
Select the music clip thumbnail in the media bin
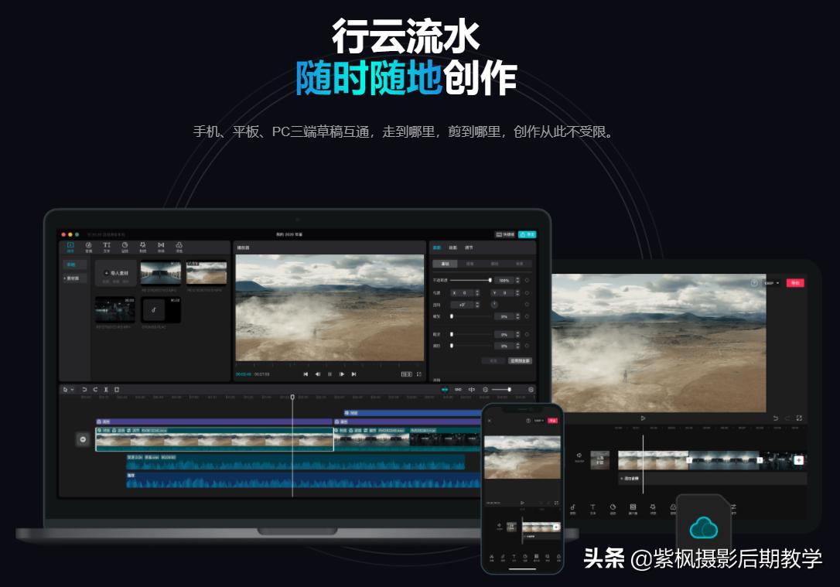tap(160, 309)
